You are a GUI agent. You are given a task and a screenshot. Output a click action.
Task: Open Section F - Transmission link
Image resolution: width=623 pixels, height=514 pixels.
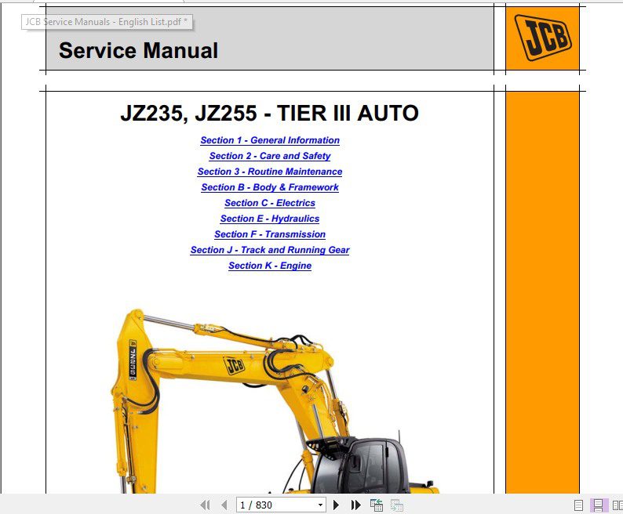pos(270,234)
